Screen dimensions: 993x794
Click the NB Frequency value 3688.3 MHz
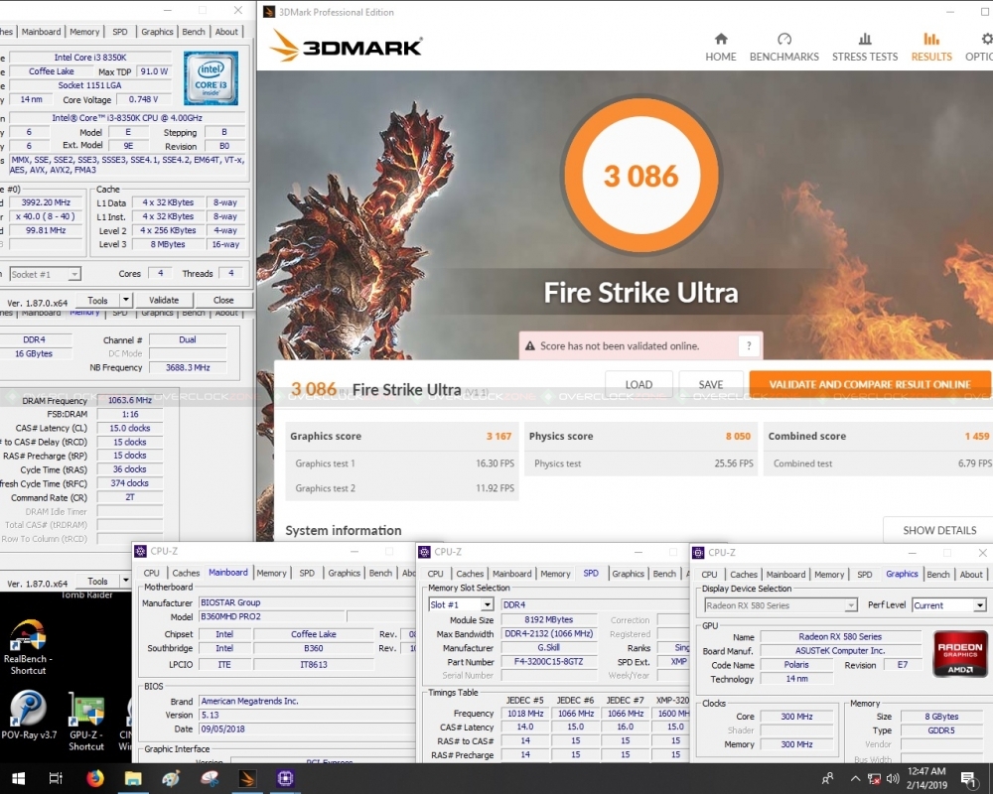tap(188, 367)
